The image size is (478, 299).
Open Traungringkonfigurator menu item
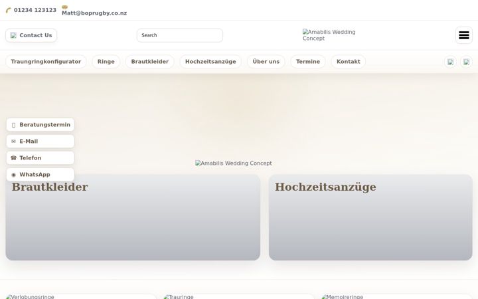(x=46, y=62)
